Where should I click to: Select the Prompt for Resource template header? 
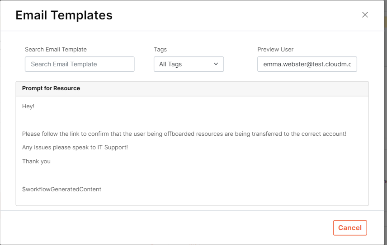51,88
